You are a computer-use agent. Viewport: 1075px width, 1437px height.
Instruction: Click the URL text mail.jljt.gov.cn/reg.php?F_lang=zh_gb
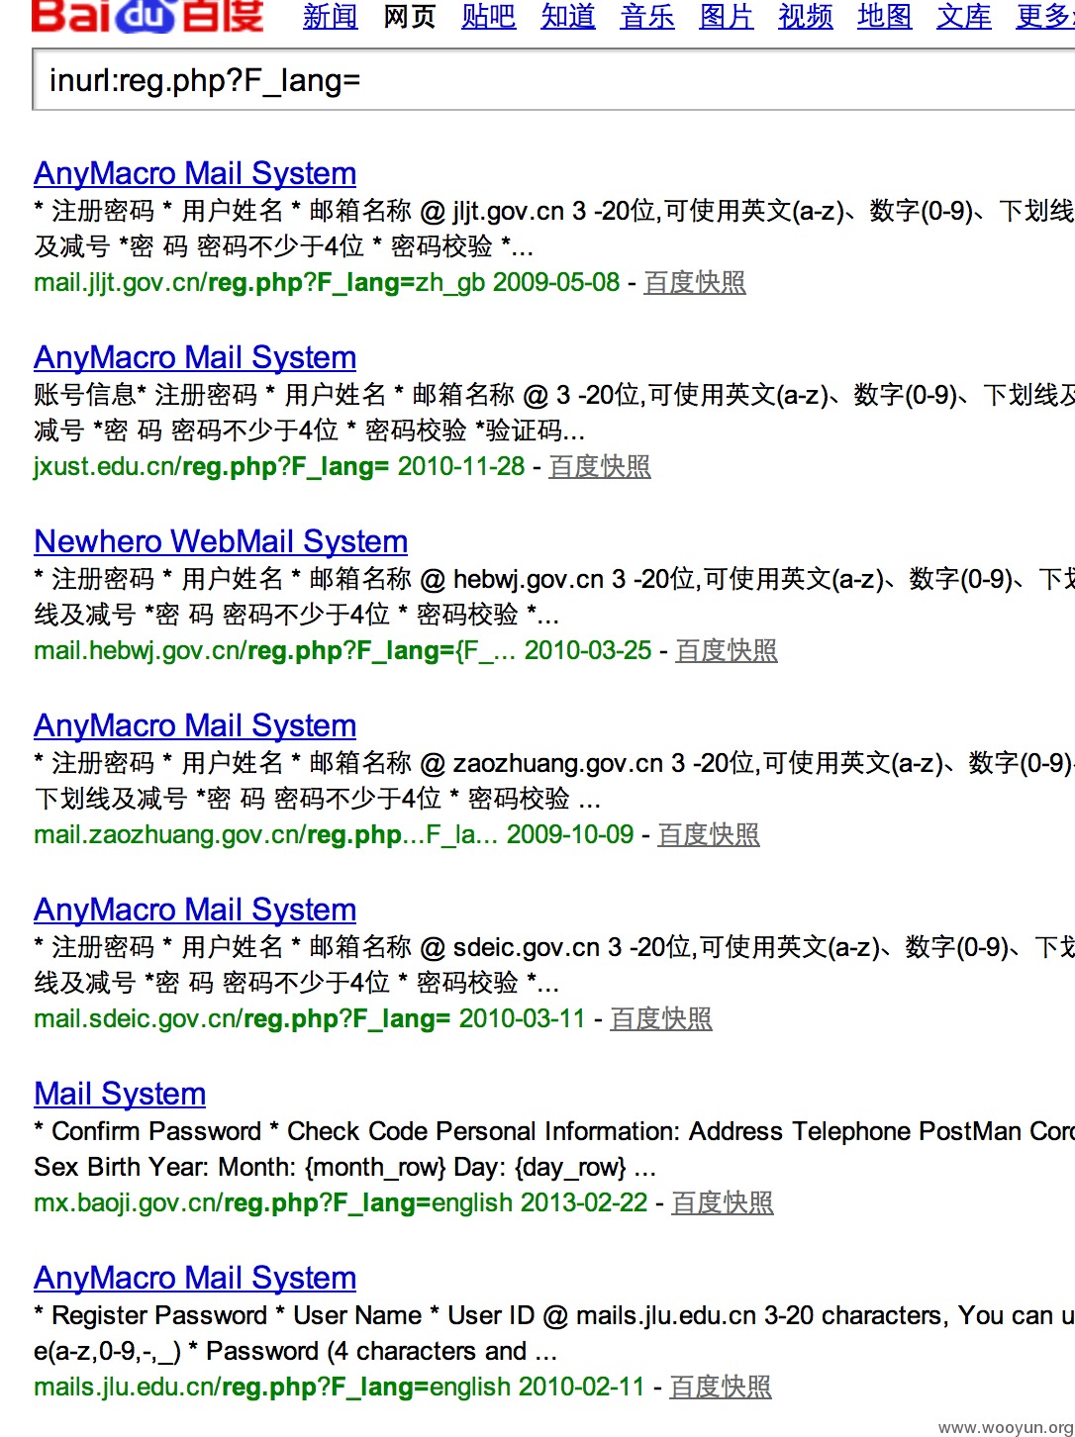(259, 282)
